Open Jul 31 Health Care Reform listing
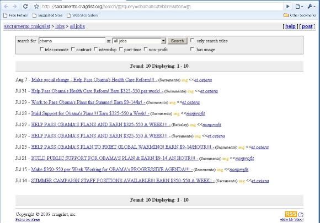 (x=97, y=91)
